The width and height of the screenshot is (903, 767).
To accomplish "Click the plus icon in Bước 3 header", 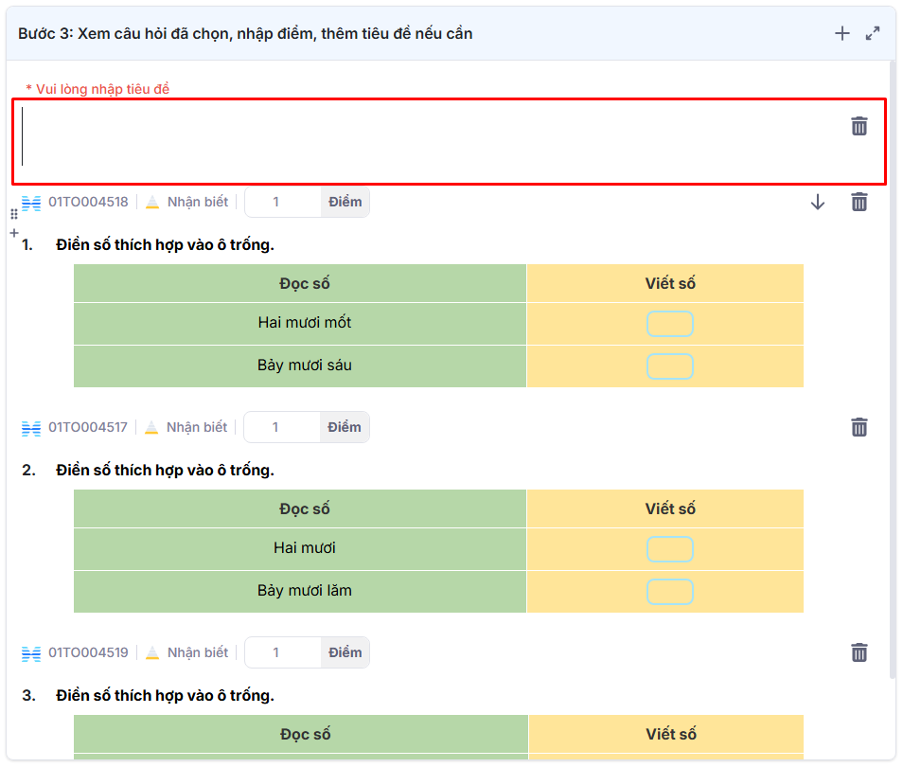I will pos(841,34).
